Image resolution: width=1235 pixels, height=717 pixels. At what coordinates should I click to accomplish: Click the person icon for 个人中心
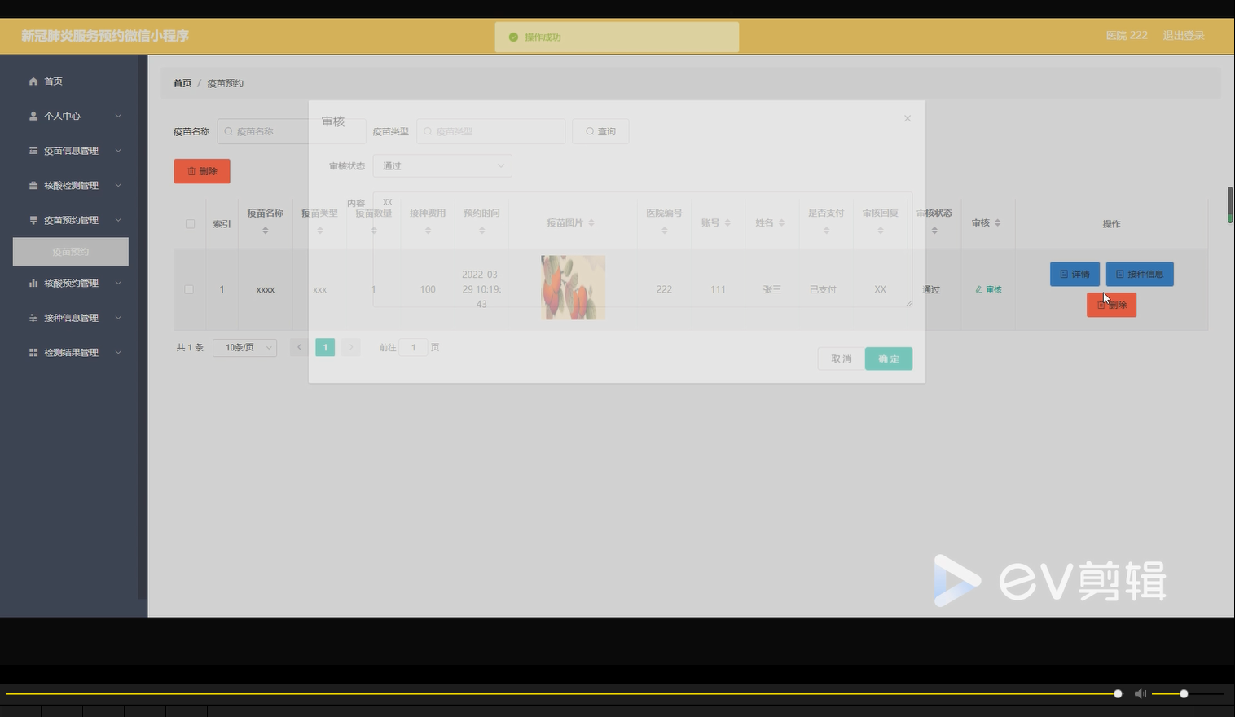(33, 117)
